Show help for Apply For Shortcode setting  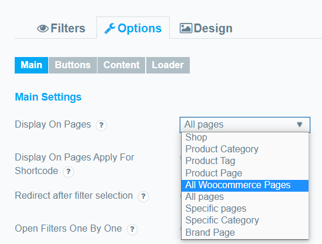point(68,172)
